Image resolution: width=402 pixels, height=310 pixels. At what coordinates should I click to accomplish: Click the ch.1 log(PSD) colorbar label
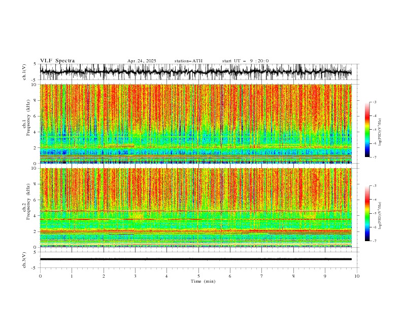[x=380, y=132]
